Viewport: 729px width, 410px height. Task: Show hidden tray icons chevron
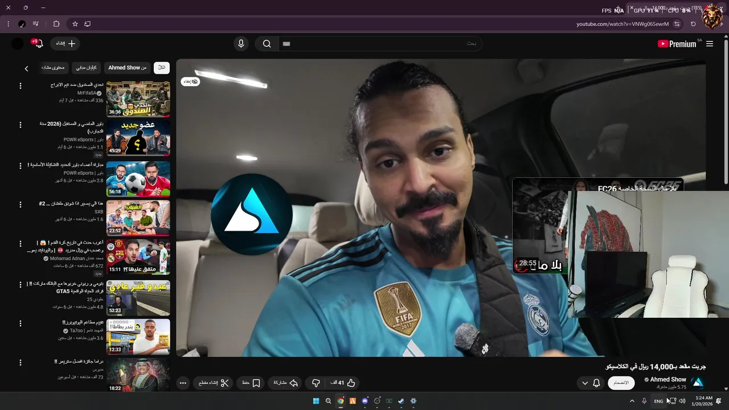tap(632, 401)
